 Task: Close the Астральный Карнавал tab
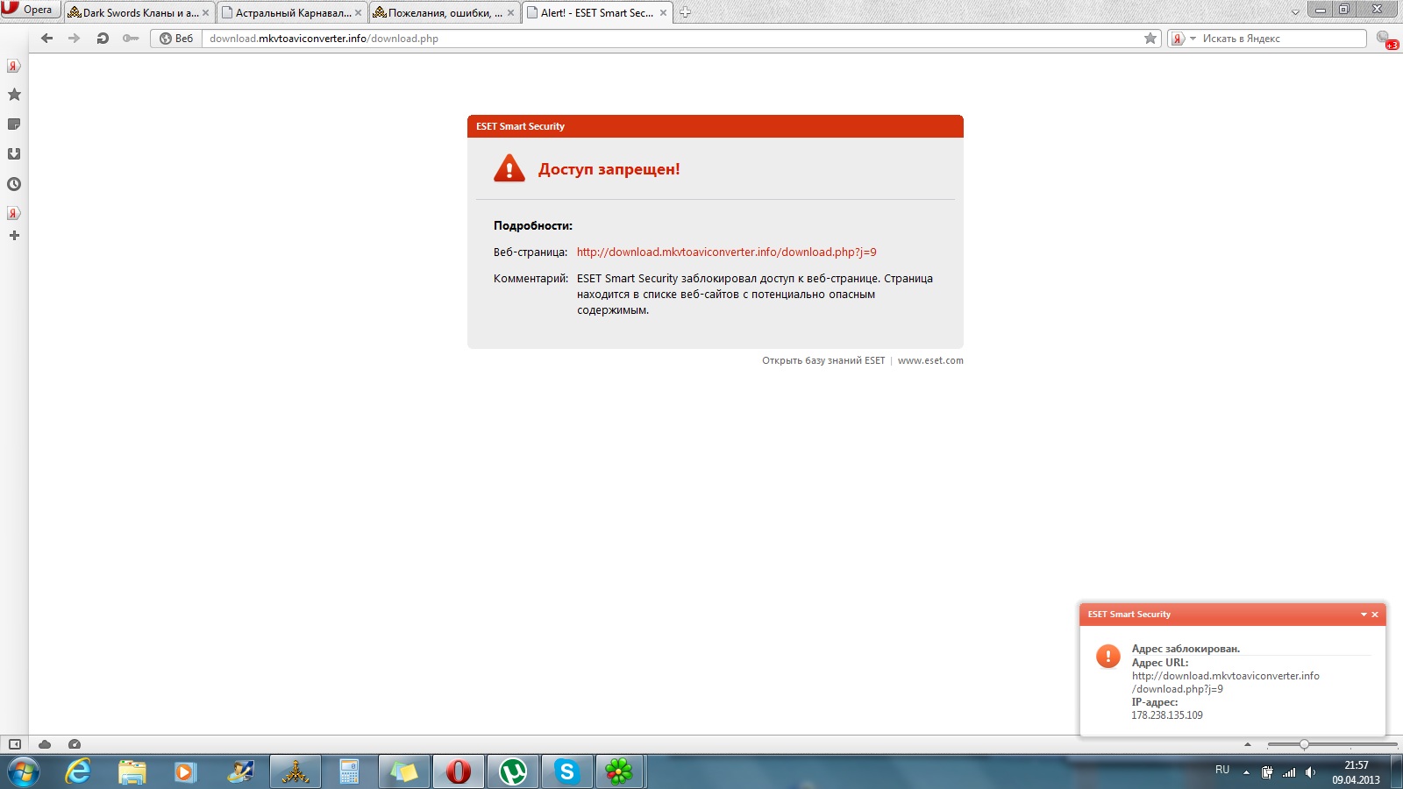point(358,13)
